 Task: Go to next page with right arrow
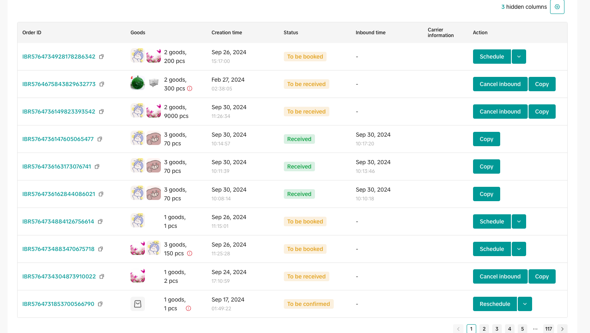pos(562,329)
